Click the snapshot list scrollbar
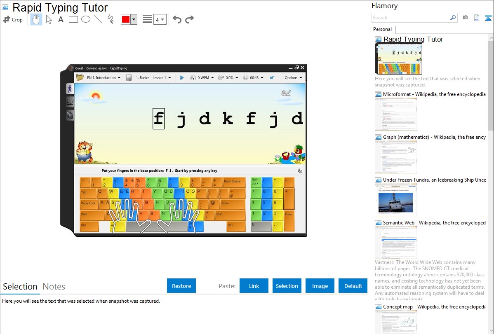 [491, 85]
